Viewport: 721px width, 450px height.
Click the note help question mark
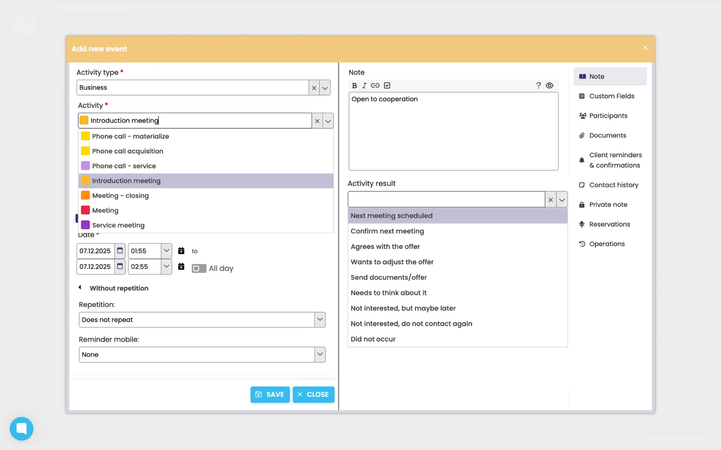pyautogui.click(x=538, y=86)
